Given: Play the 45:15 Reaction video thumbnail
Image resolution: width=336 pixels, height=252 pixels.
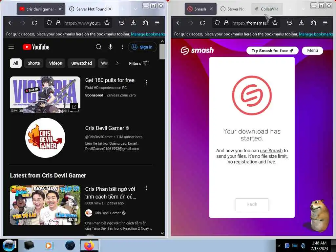Looking at the screenshot, I should 45,205.
